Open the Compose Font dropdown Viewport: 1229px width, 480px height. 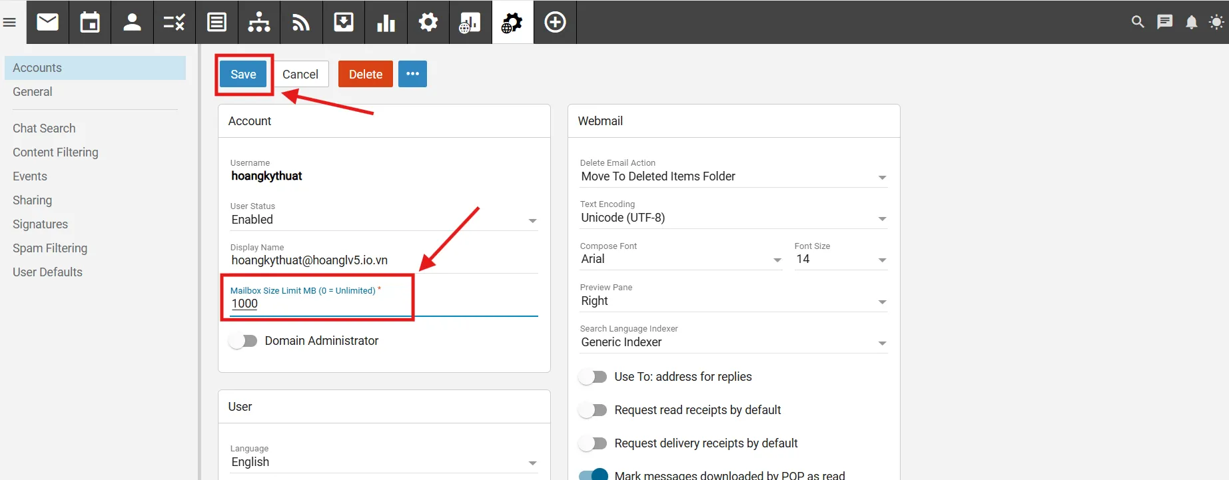pos(680,259)
